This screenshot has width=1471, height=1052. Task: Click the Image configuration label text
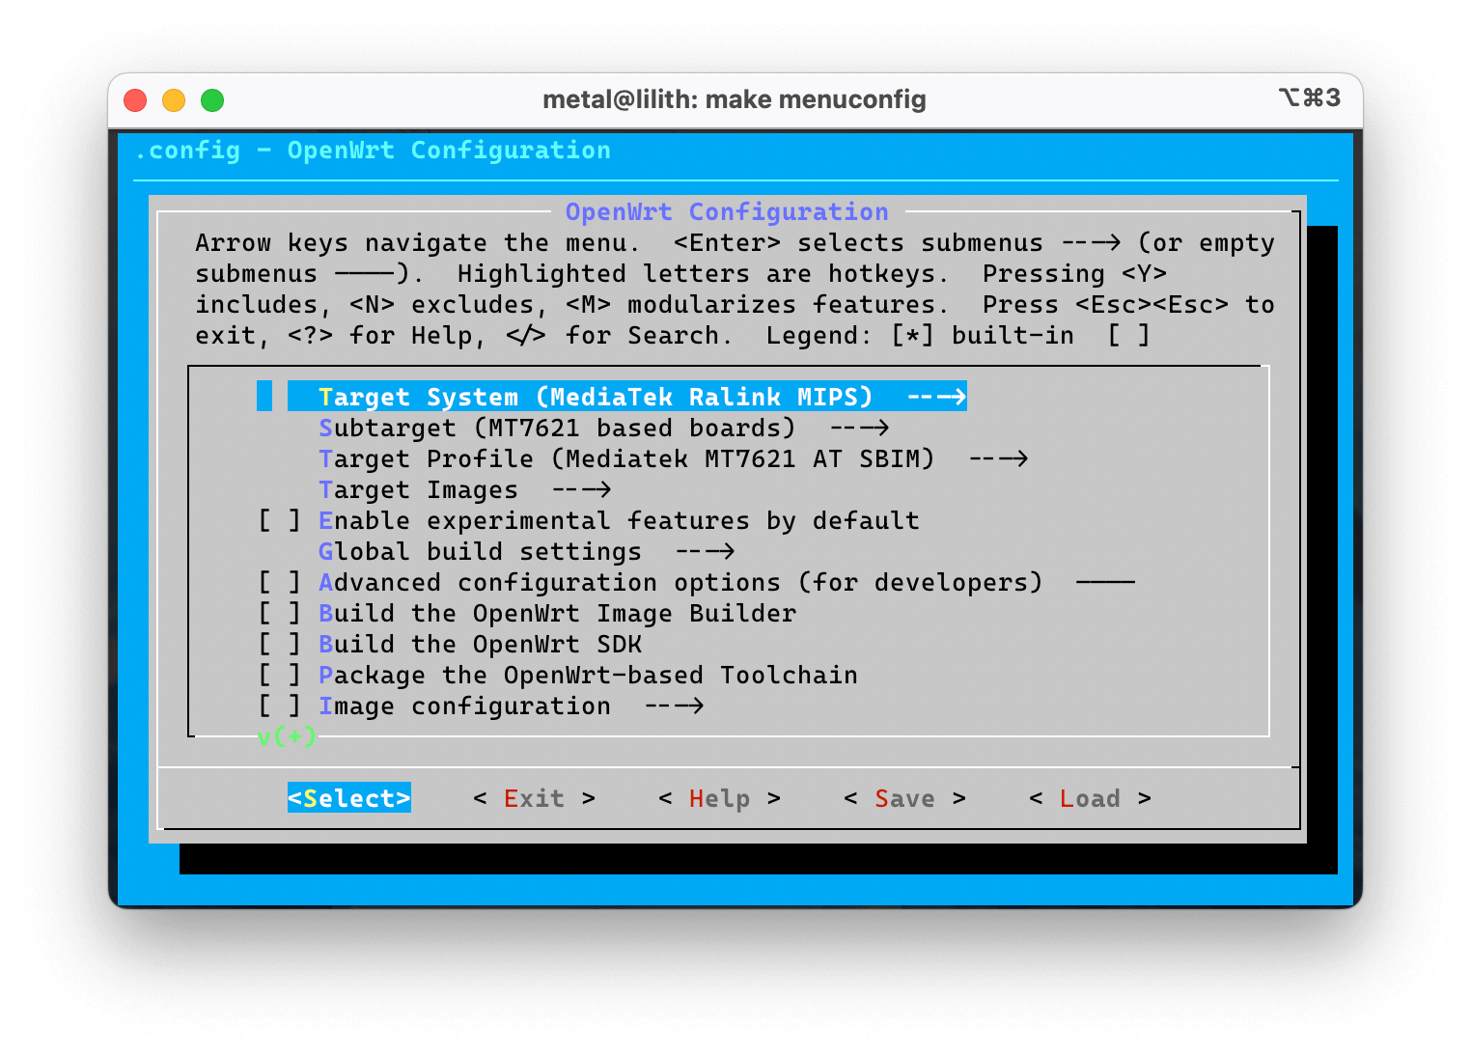coord(464,706)
